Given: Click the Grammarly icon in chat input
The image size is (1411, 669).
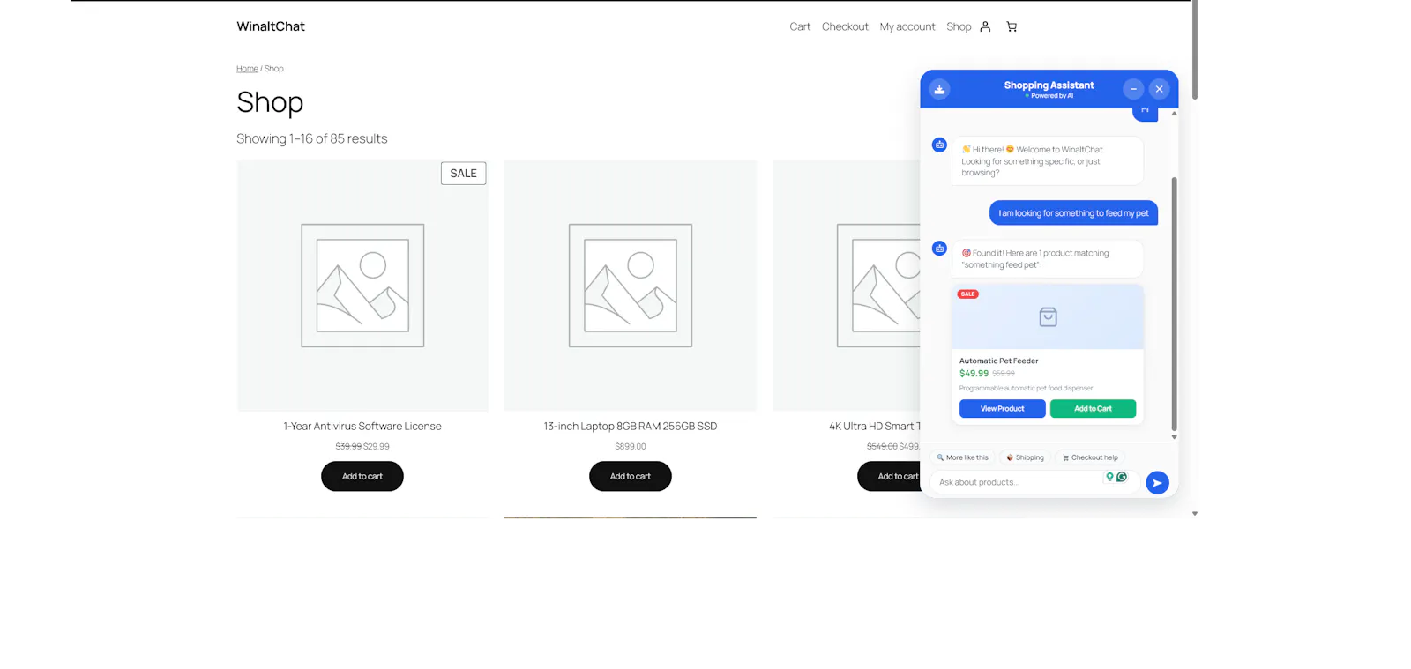Looking at the screenshot, I should click(x=1122, y=477).
